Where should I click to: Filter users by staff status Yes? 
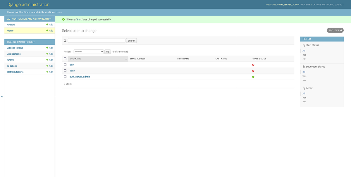(x=304, y=55)
